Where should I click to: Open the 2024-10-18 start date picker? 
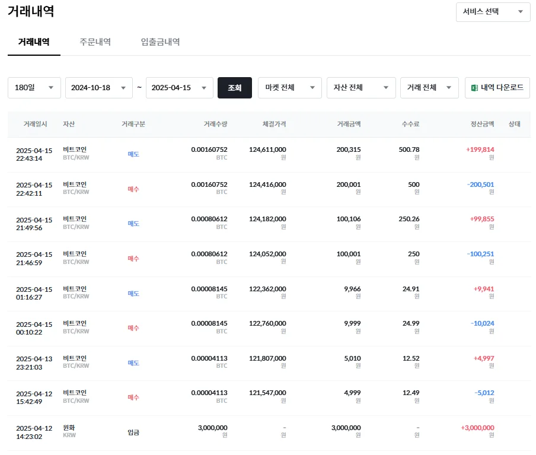pyautogui.click(x=98, y=88)
